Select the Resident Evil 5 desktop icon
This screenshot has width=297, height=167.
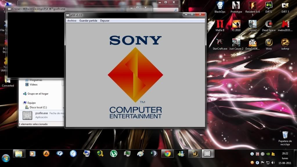(253, 8)
